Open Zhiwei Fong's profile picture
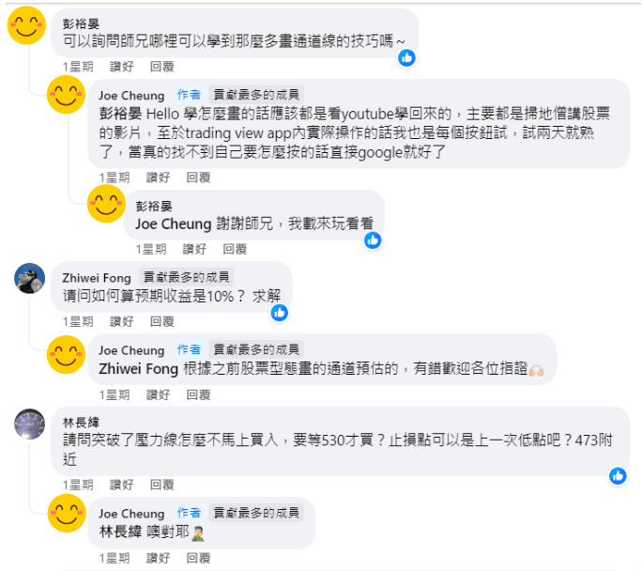Screen dimensions: 642x571 [30, 278]
